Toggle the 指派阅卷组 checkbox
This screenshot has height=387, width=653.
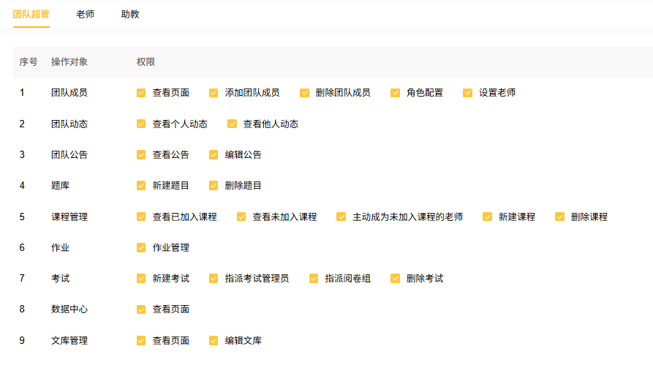(314, 279)
